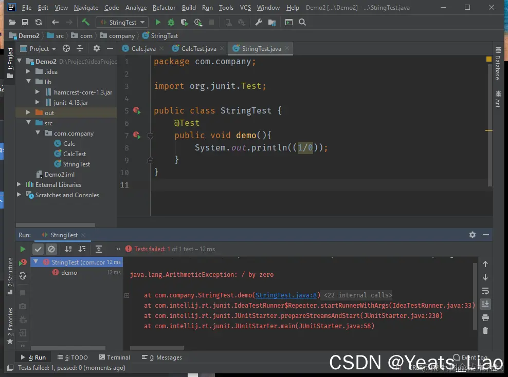This screenshot has width=508, height=377.
Task: Open the Project view selector dropdown
Action: click(x=38, y=49)
